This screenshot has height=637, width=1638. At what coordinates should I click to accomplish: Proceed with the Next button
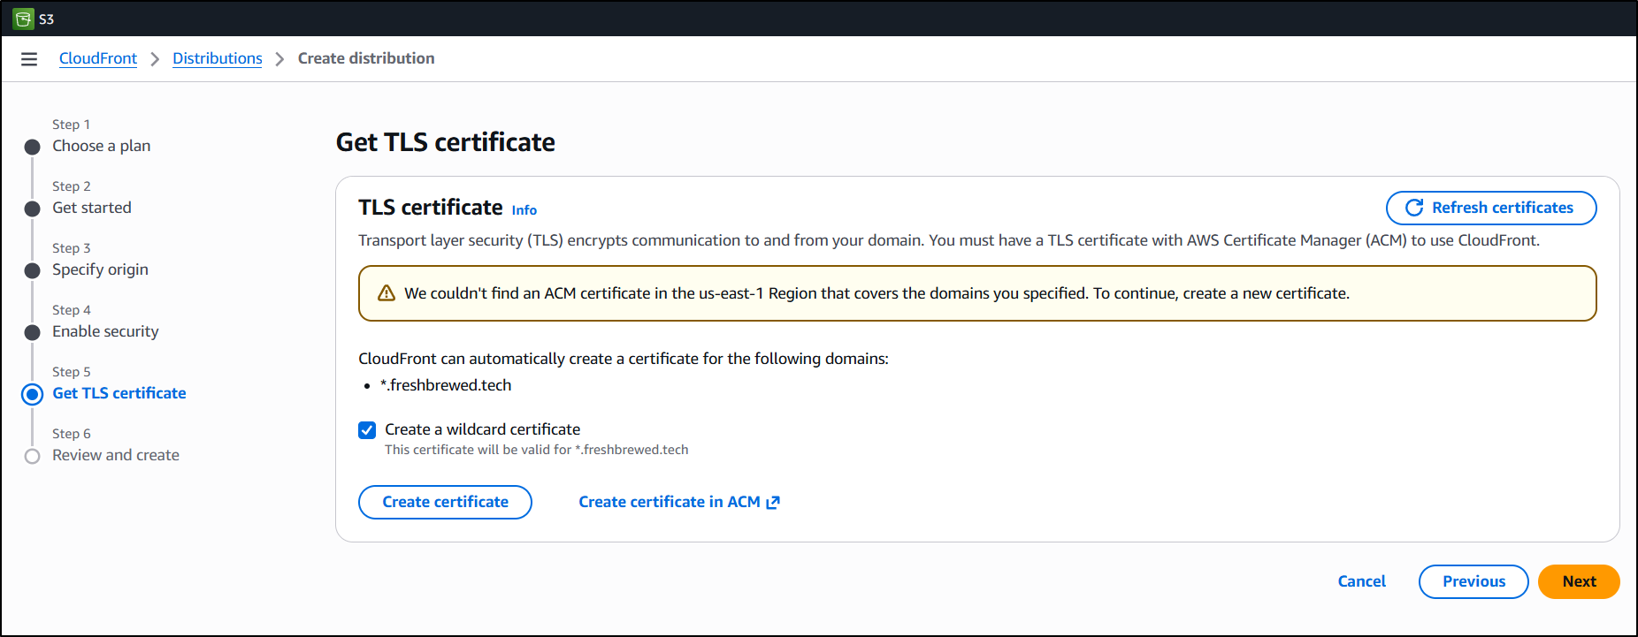1579,581
